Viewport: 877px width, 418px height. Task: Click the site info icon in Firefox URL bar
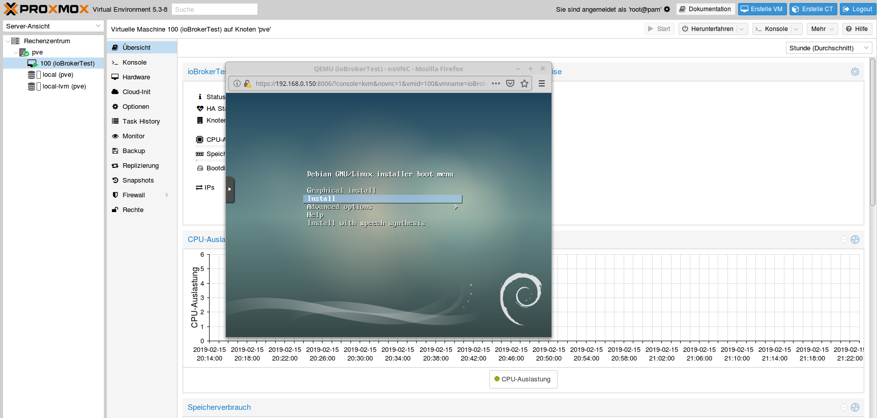pos(237,83)
